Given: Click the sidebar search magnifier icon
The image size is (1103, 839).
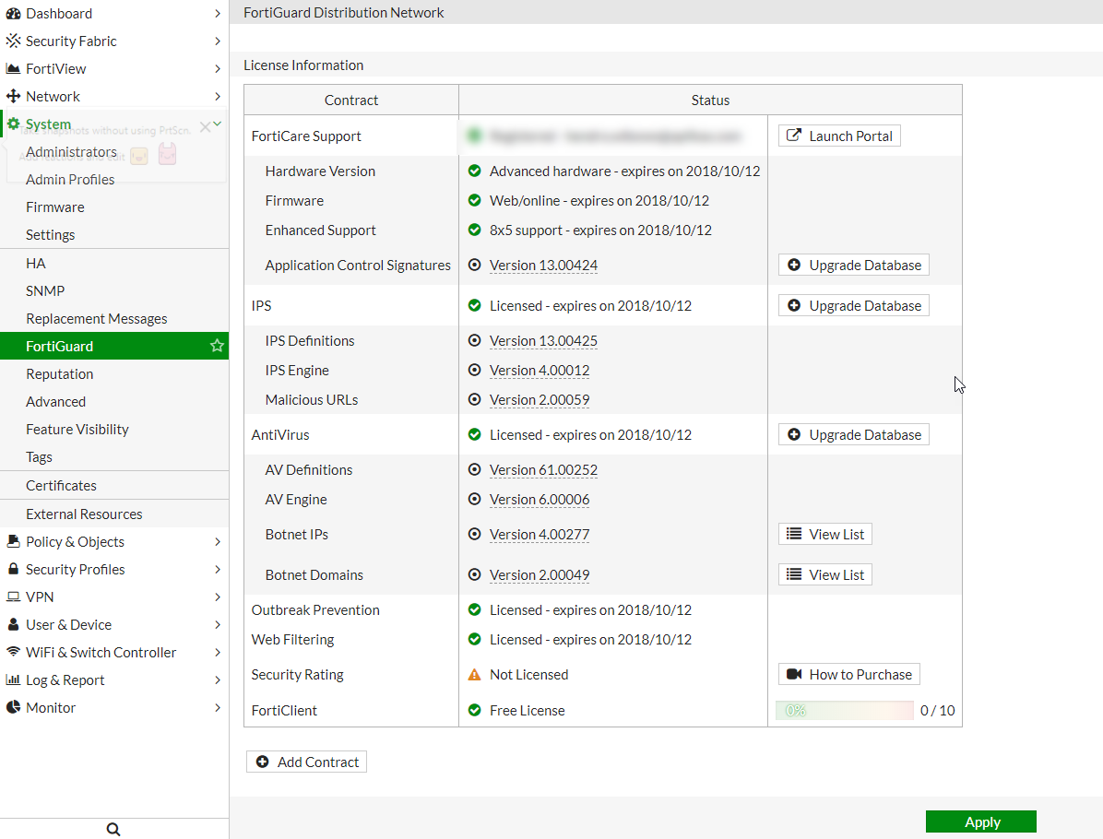Looking at the screenshot, I should click(113, 829).
